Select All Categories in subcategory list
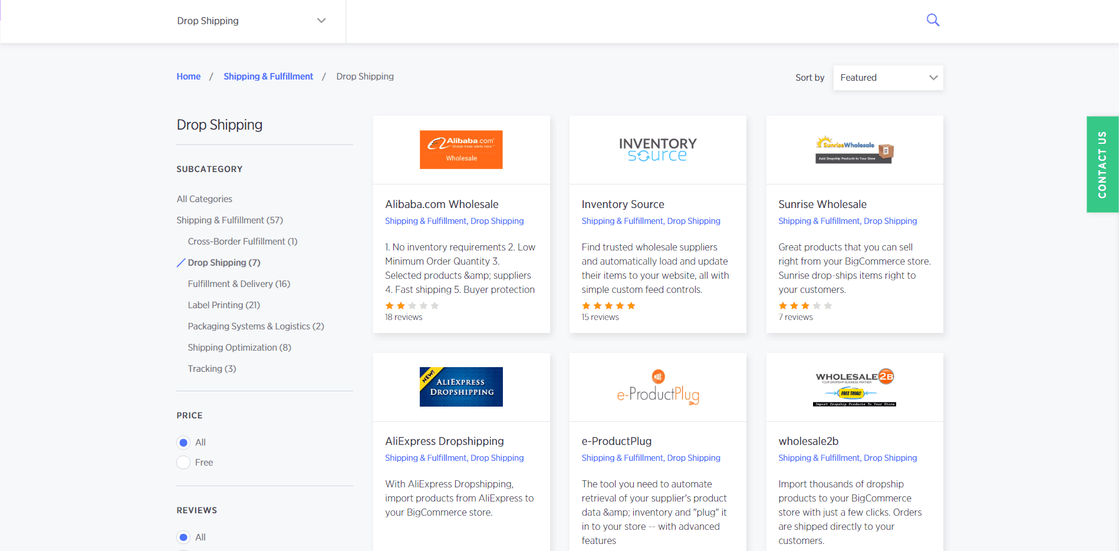Viewport: 1119px width, 551px height. pyautogui.click(x=205, y=199)
